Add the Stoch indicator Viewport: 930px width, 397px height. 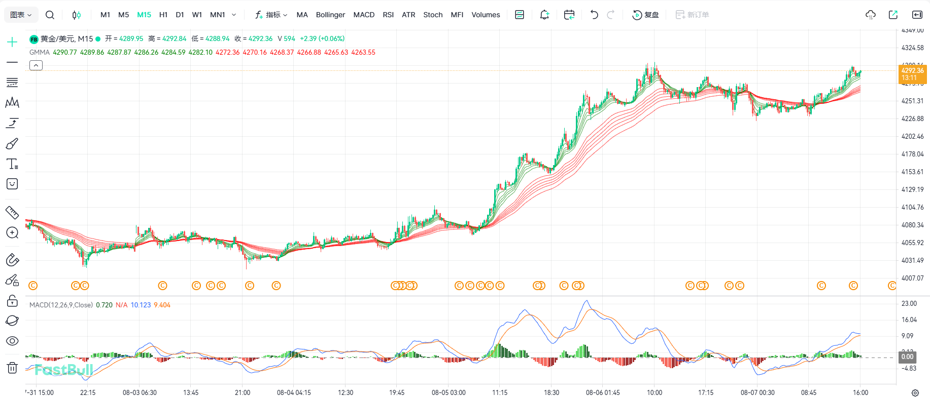pos(433,15)
